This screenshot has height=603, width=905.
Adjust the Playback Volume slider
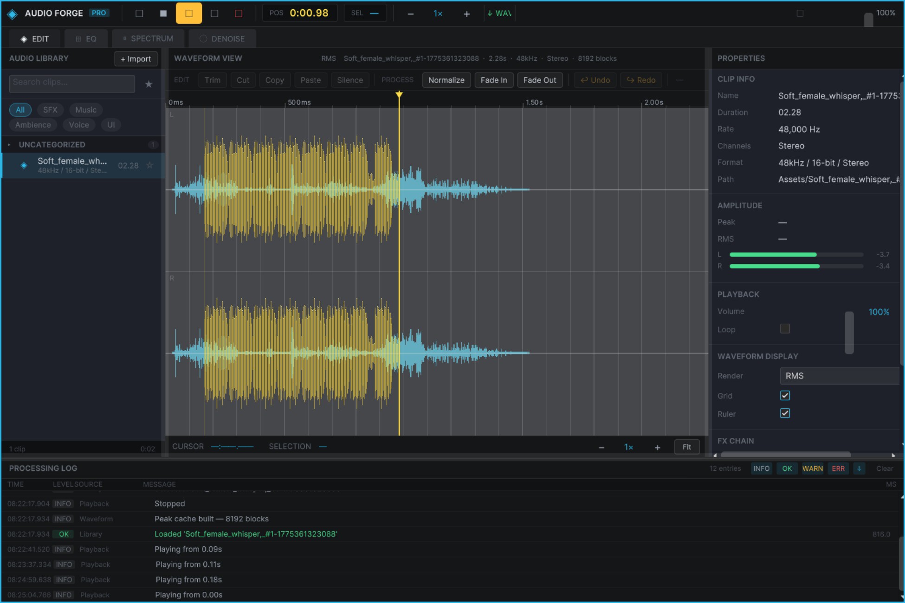849,333
